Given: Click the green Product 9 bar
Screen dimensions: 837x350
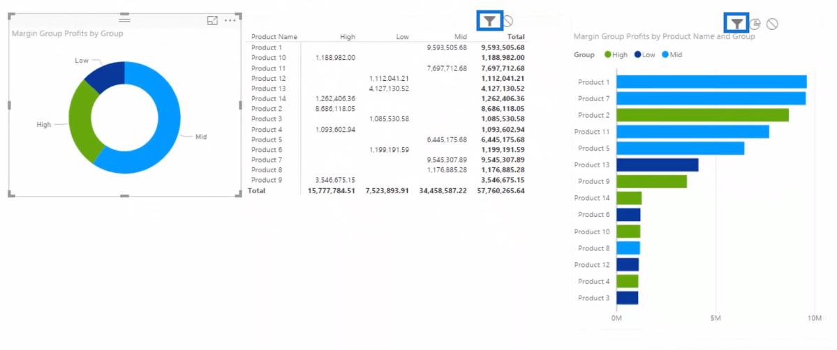Looking at the screenshot, I should [652, 181].
